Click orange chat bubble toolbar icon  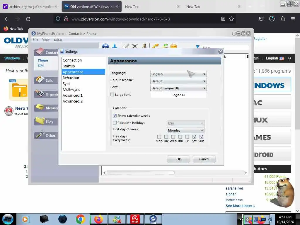[x=173, y=46]
